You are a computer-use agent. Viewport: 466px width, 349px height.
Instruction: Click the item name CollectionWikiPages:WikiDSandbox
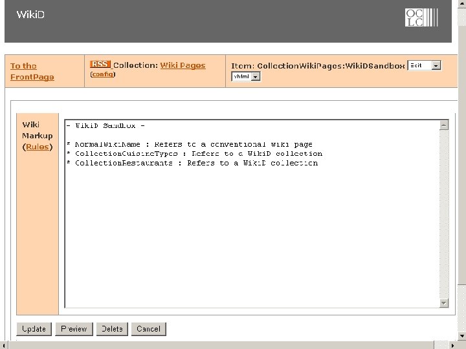(331, 66)
